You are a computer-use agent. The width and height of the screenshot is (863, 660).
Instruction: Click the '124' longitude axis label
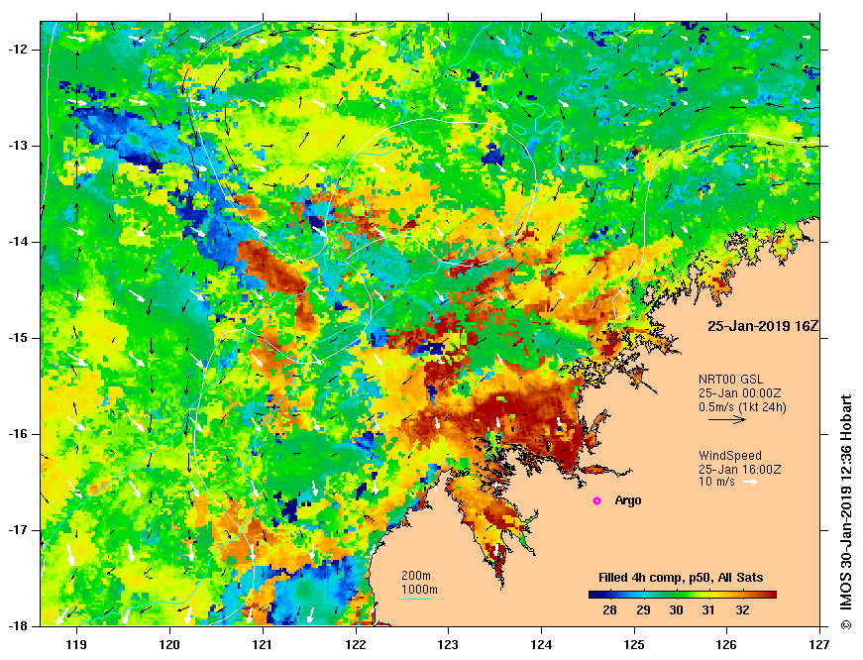[x=541, y=644]
